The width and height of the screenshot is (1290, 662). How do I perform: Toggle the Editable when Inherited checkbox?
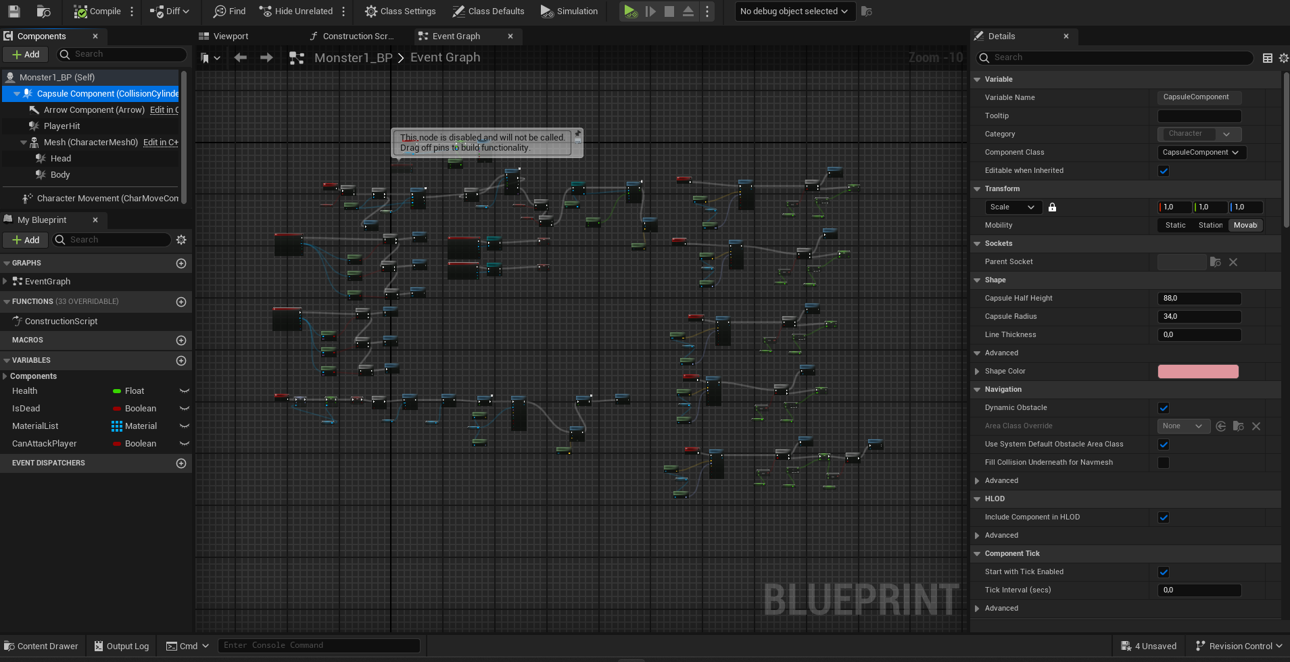click(x=1164, y=171)
